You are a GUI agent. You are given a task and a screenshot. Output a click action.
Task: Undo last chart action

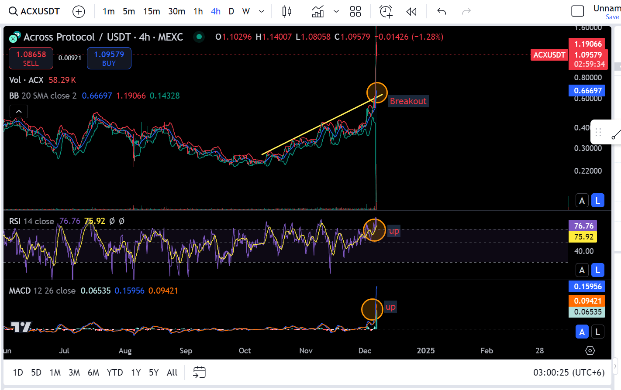point(442,11)
